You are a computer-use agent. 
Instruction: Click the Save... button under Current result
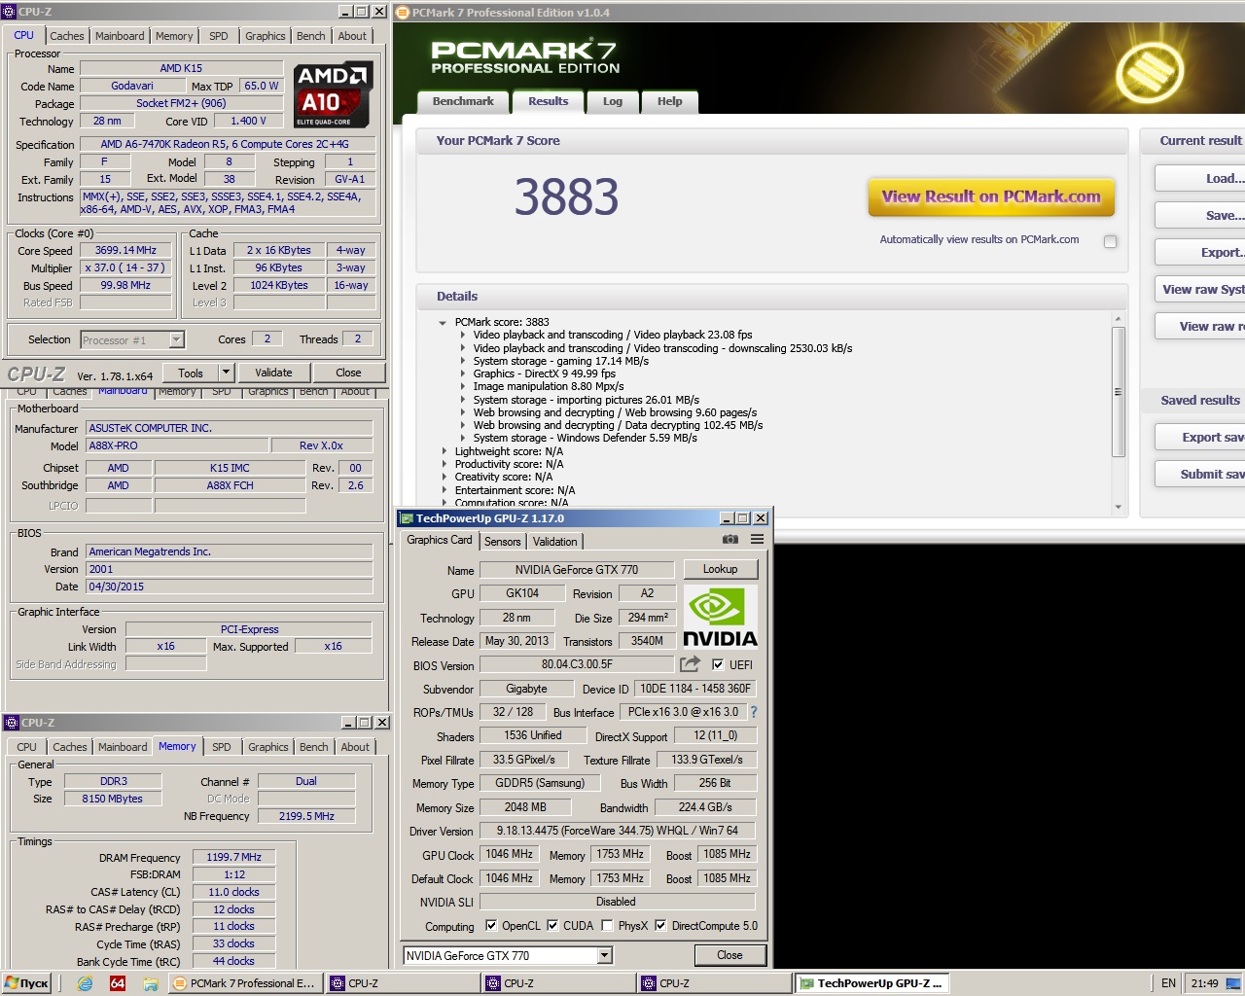tap(1200, 215)
